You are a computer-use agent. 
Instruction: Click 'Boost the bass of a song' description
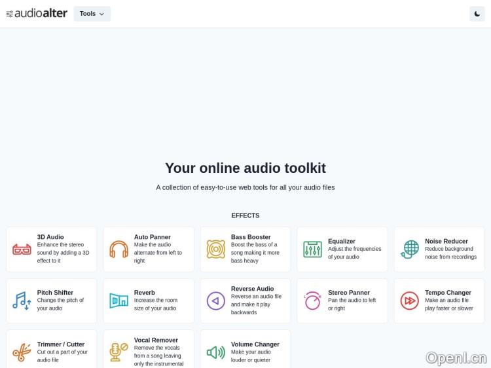[x=255, y=253]
